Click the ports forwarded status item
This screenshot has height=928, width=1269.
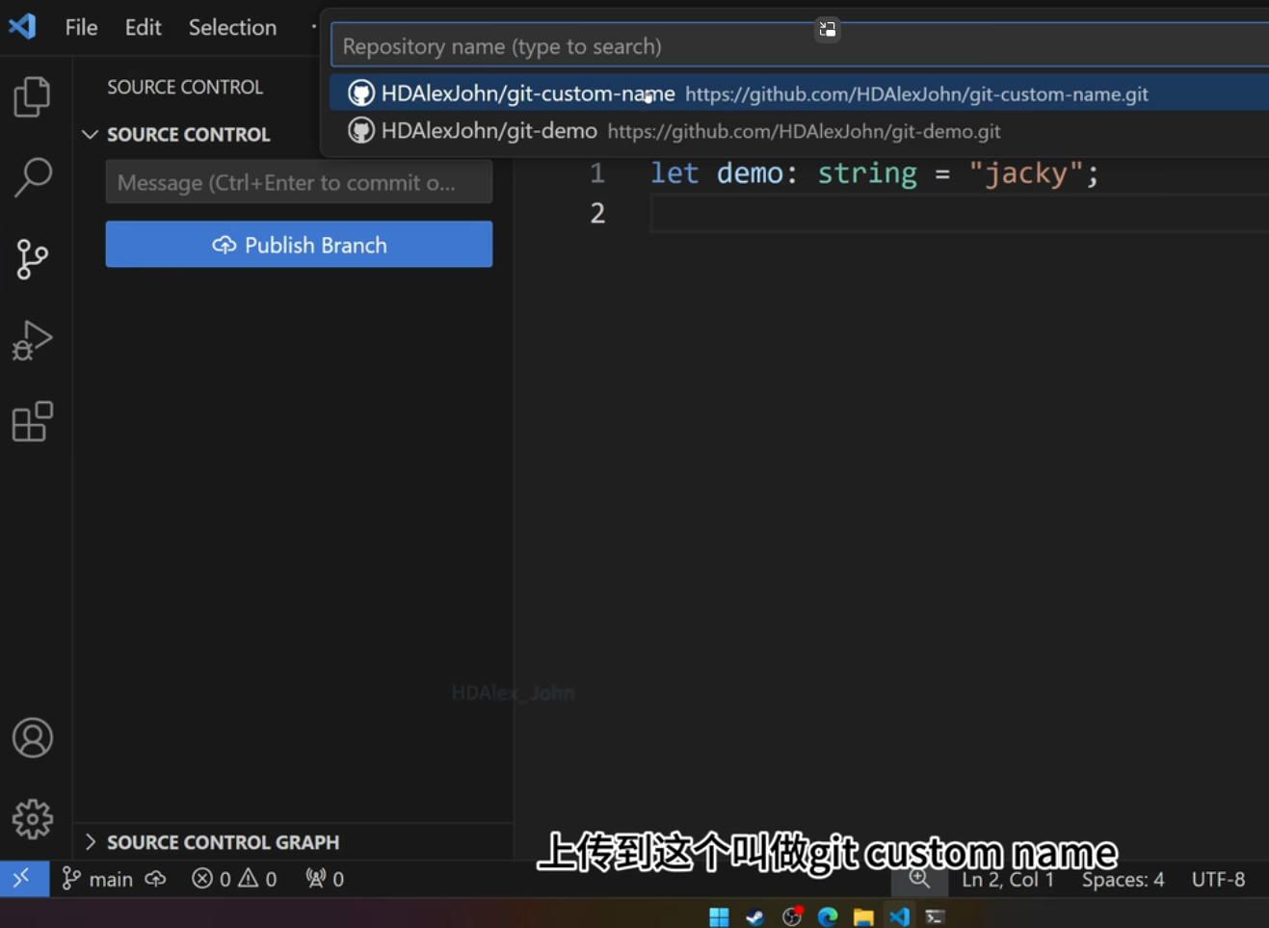325,879
